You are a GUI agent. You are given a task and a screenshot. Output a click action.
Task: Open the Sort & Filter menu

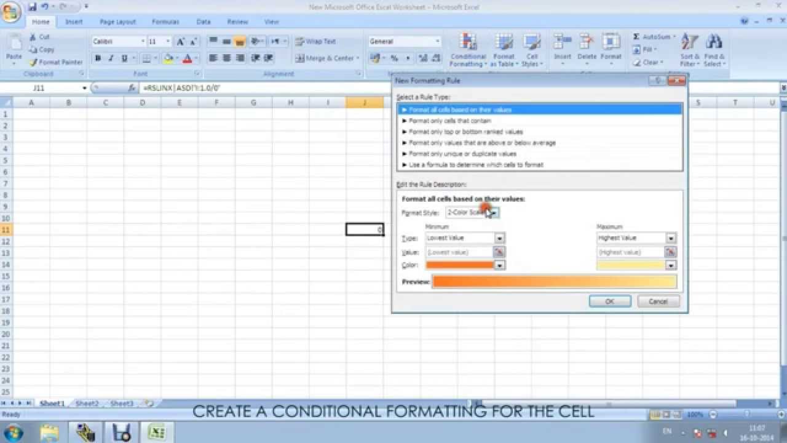689,50
